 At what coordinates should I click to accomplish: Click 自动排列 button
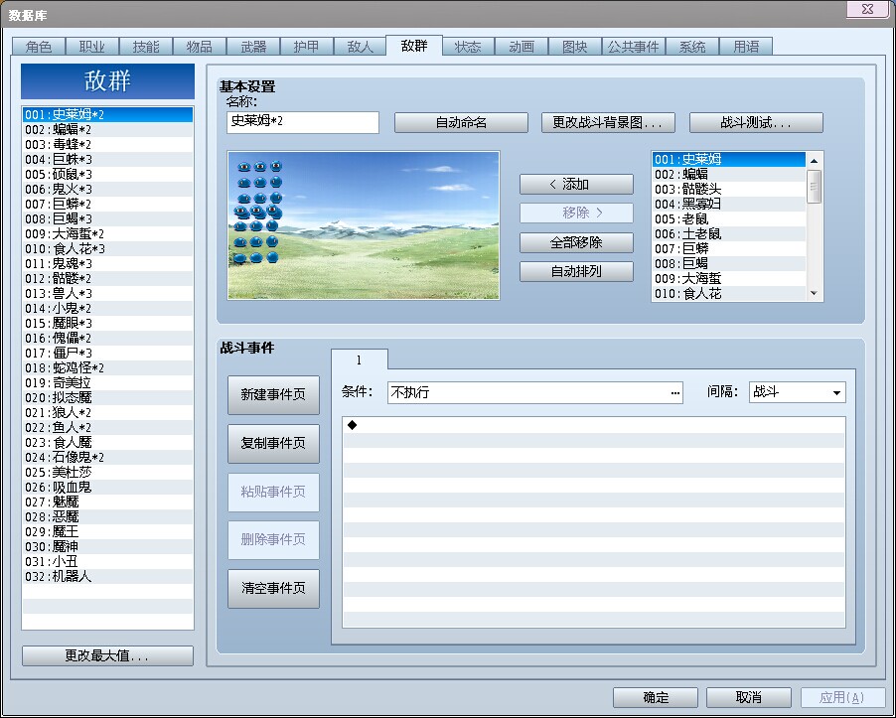pyautogui.click(x=576, y=271)
